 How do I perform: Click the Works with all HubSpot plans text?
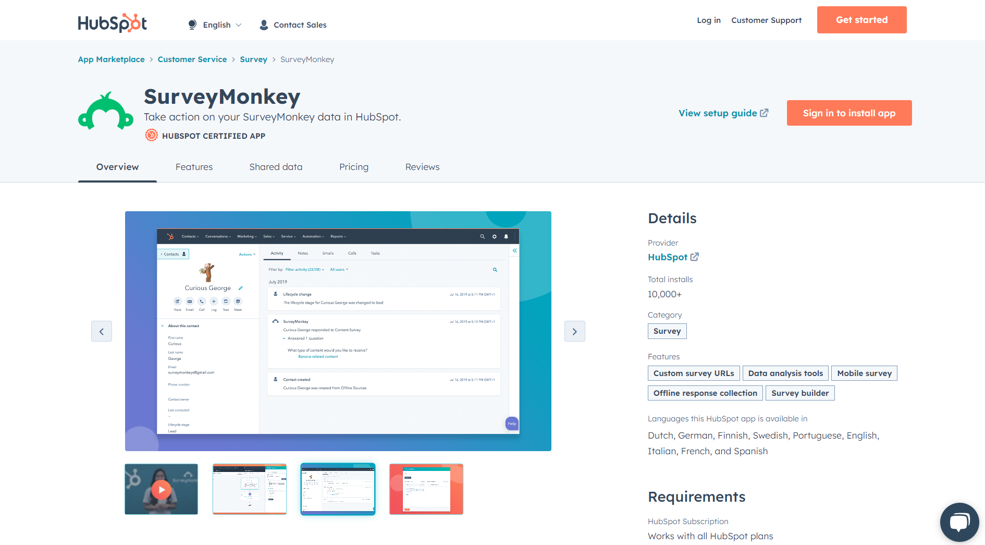click(710, 536)
